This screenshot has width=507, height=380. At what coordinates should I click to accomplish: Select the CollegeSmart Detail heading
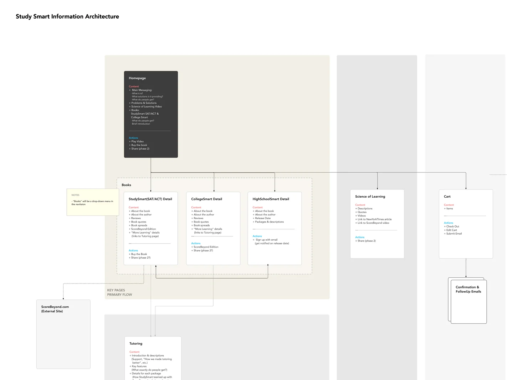pos(206,199)
